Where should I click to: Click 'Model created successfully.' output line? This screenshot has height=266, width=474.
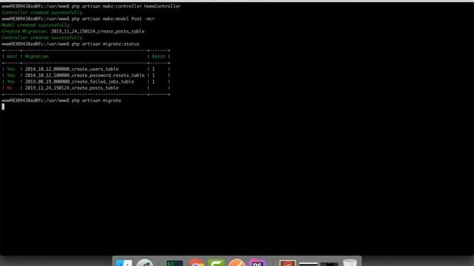(x=36, y=25)
